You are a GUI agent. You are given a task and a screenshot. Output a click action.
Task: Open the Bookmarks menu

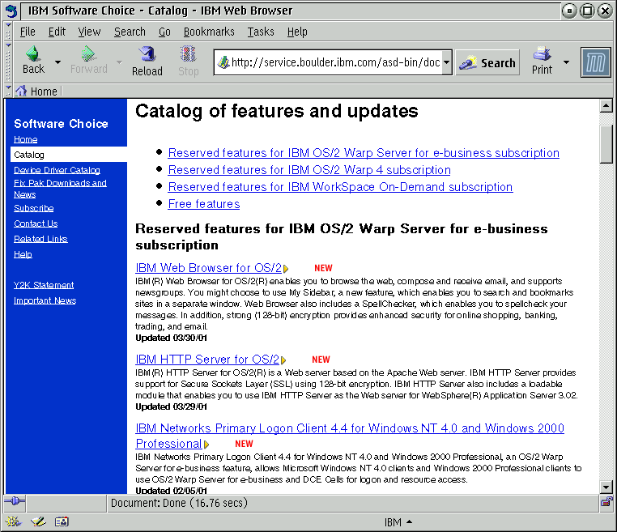click(209, 32)
